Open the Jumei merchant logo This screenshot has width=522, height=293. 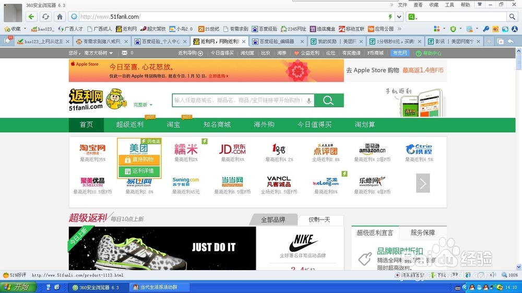pyautogui.click(x=92, y=181)
